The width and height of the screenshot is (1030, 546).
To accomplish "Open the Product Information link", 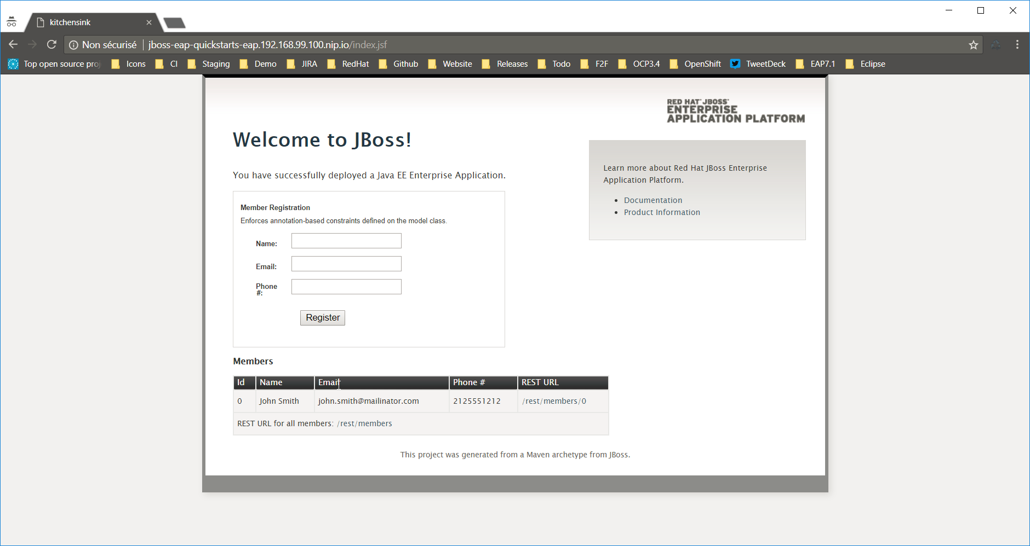I will coord(661,212).
